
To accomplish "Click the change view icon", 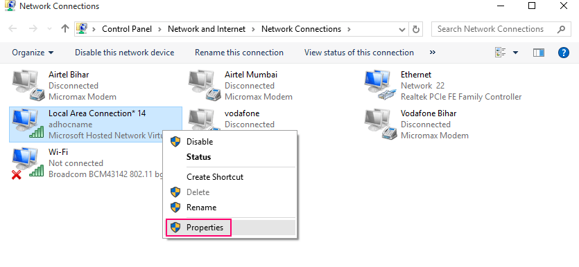I will (x=501, y=53).
